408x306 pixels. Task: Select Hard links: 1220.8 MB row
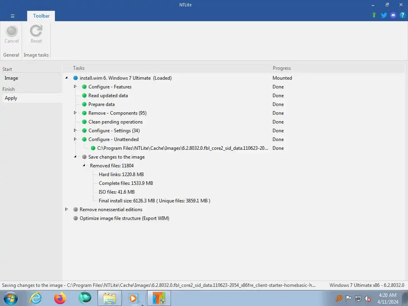coord(121,175)
